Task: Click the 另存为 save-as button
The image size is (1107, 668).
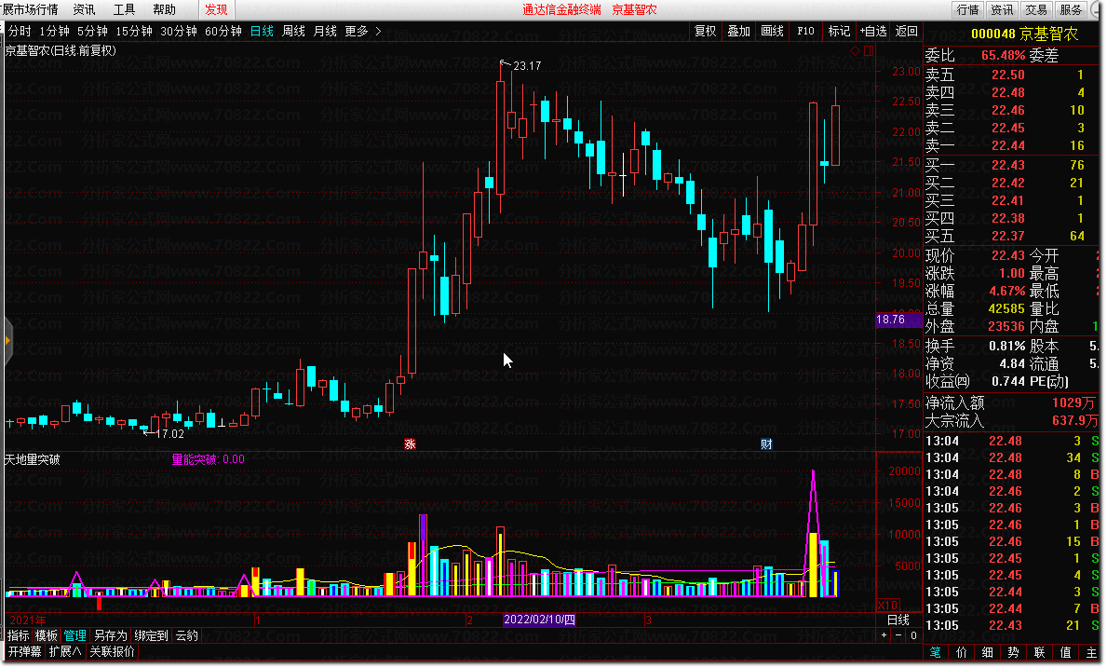Action: coord(110,635)
